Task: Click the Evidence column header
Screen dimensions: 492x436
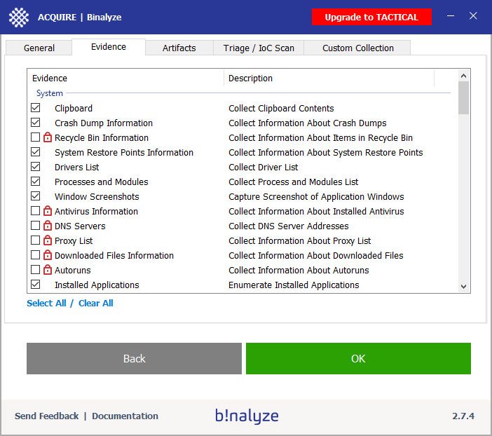Action: 125,79
